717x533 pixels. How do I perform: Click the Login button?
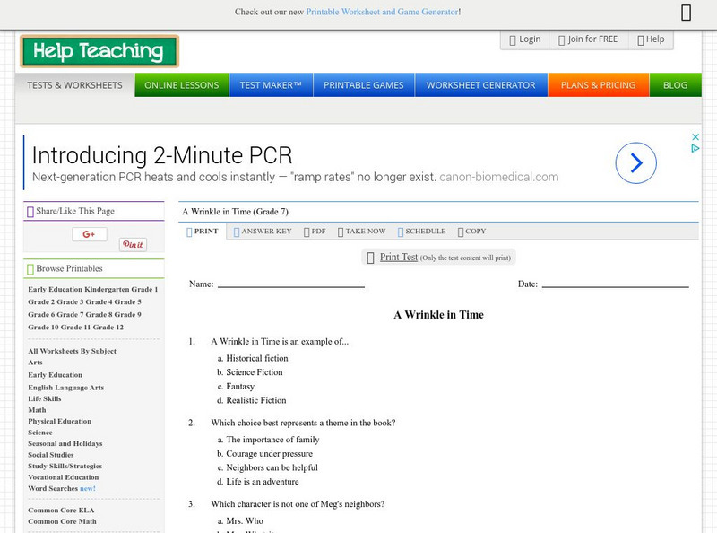point(525,39)
